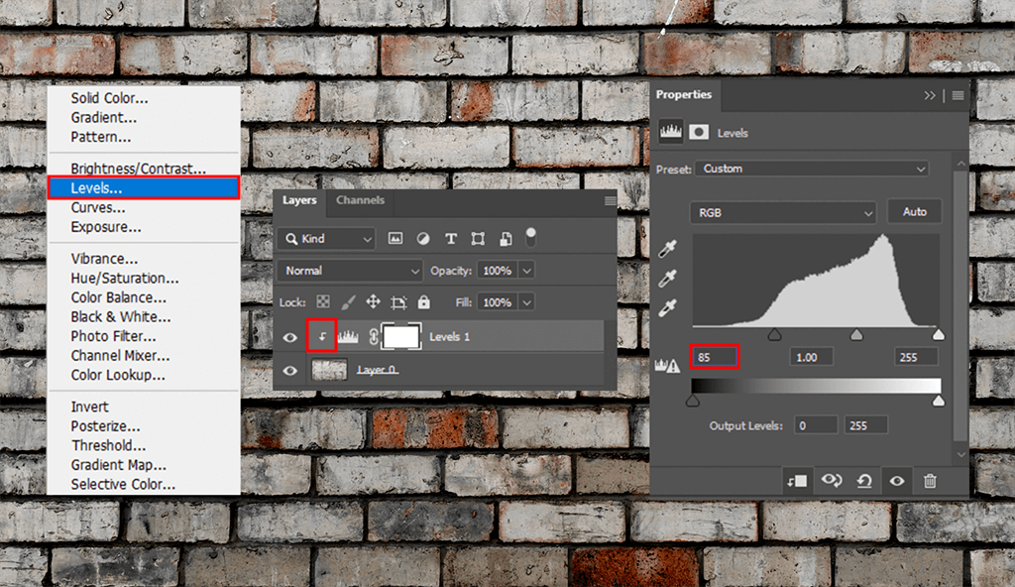Open Layers panel menu icon
Screen dimensions: 1015x587
(610, 201)
